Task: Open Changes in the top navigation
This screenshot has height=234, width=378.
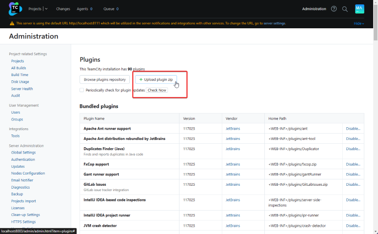Action: coord(63,9)
